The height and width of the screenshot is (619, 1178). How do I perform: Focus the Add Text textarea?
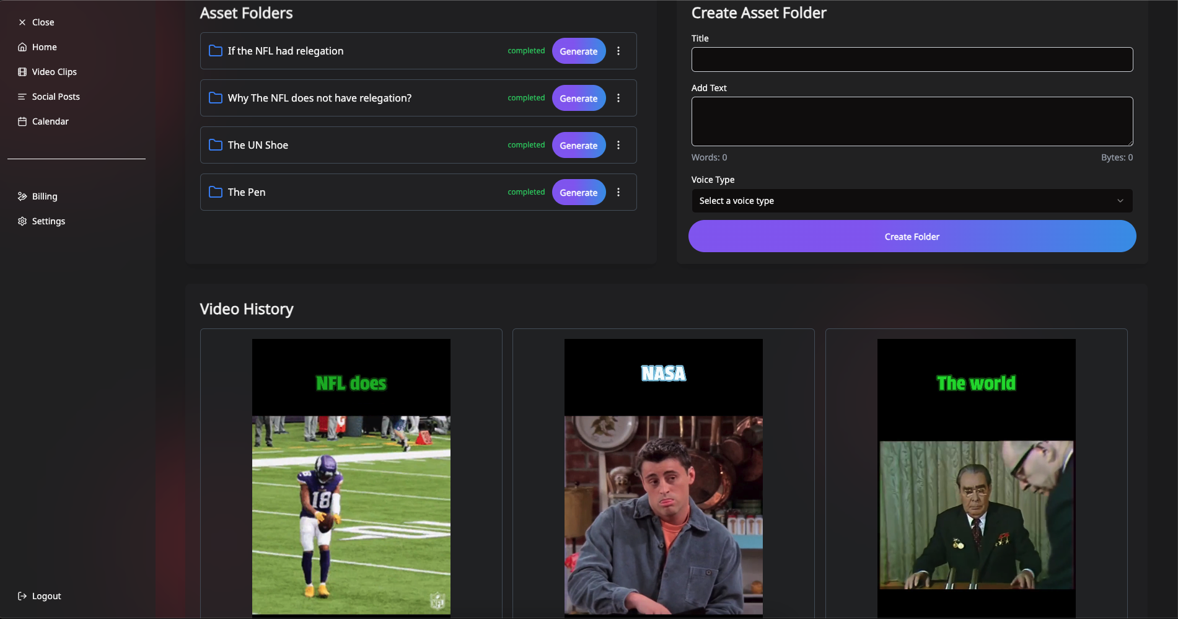pos(912,121)
